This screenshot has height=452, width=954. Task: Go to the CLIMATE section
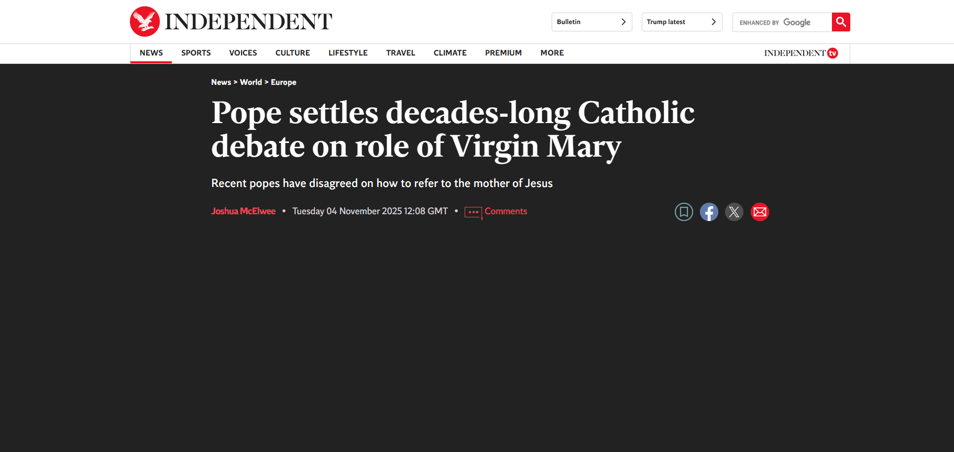click(x=450, y=53)
